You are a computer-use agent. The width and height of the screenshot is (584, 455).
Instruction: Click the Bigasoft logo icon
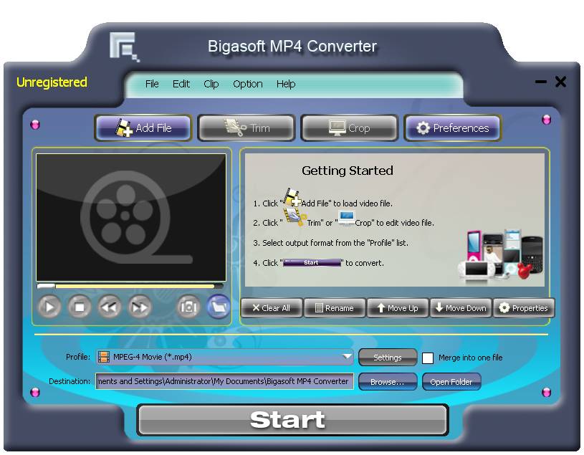(x=125, y=47)
